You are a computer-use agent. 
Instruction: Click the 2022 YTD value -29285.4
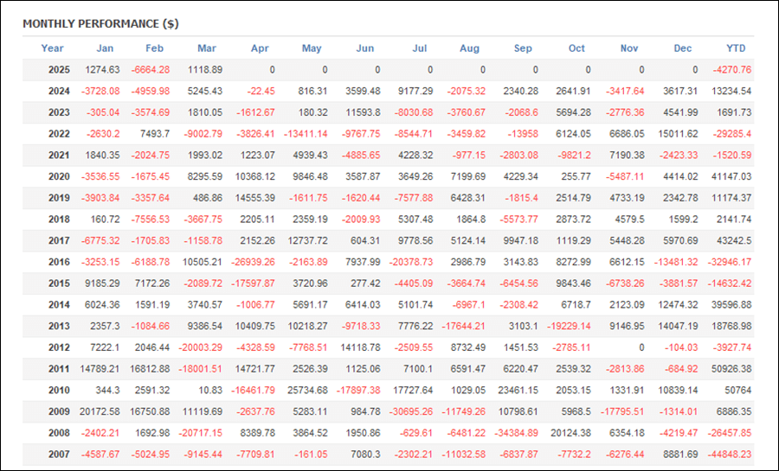(732, 134)
